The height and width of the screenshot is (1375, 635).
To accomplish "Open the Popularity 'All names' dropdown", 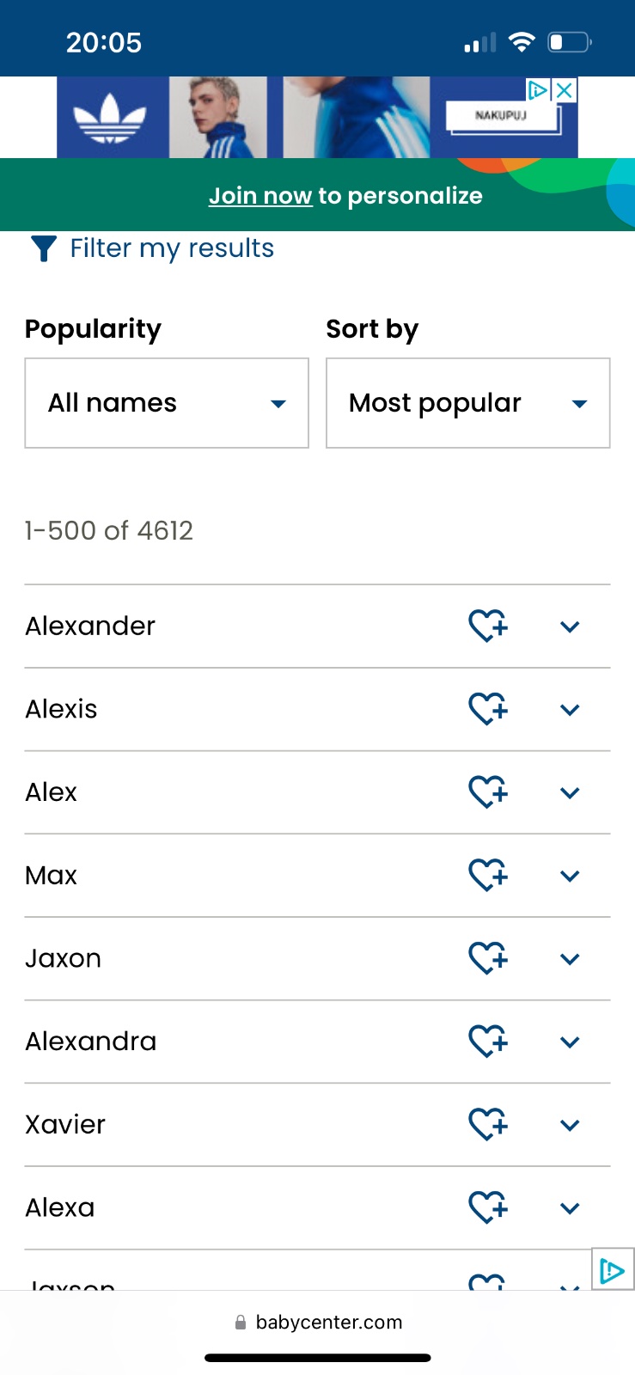I will click(x=167, y=403).
